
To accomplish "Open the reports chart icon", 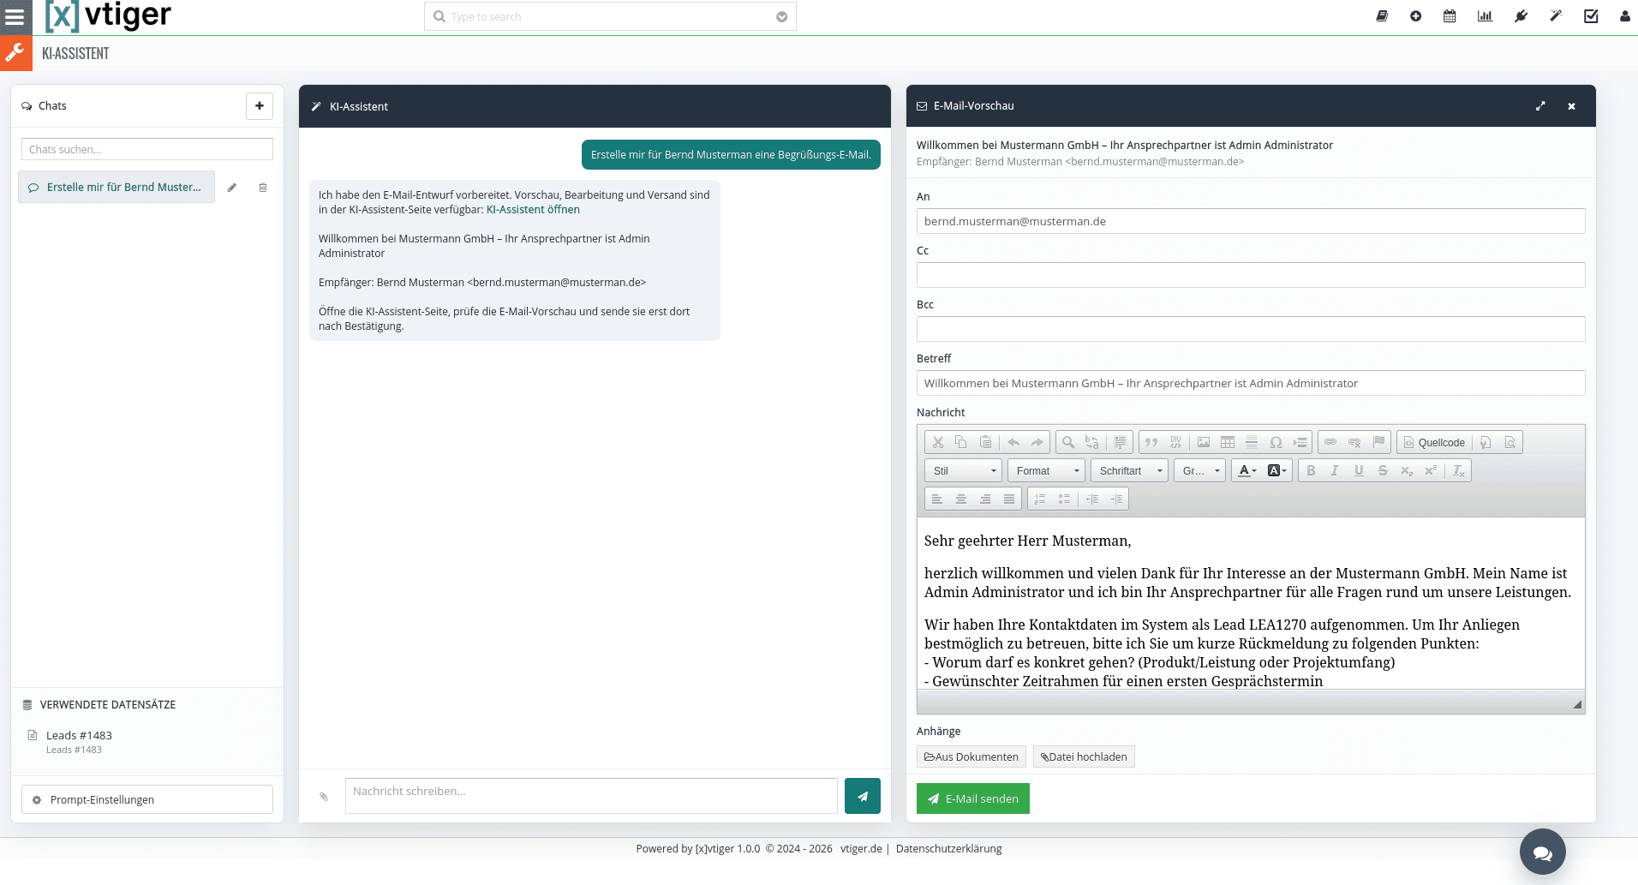I will click(x=1485, y=16).
